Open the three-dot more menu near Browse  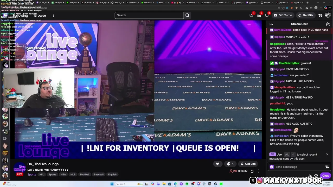pyautogui.click(x=54, y=15)
